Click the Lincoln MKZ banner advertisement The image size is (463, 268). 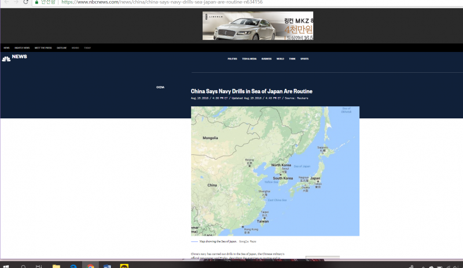click(x=258, y=25)
